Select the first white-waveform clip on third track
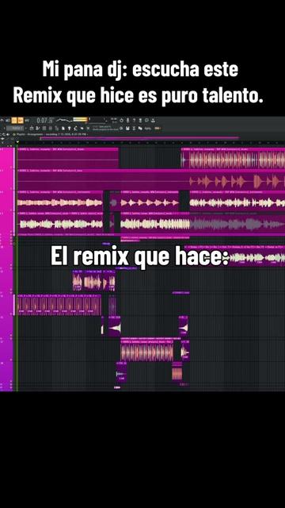Screen dimensions: 285x508 [x=60, y=201]
